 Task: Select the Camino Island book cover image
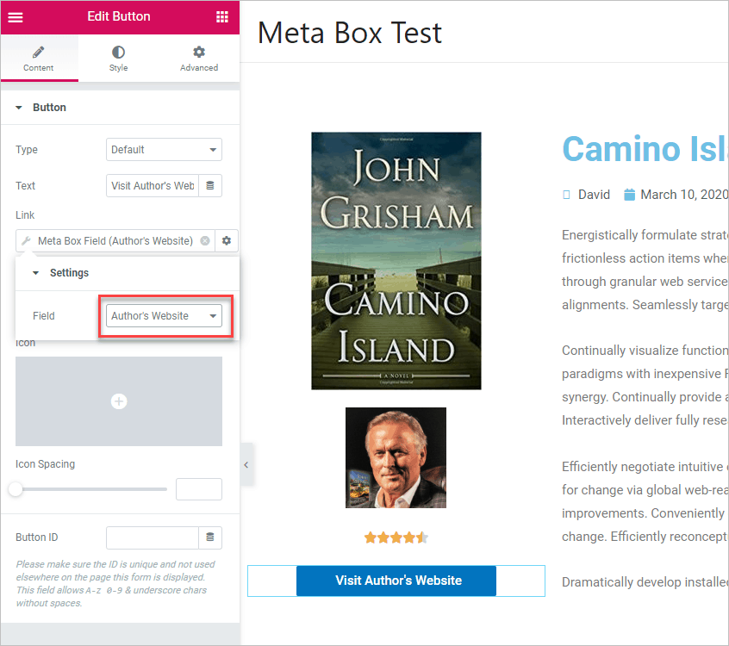pos(396,260)
